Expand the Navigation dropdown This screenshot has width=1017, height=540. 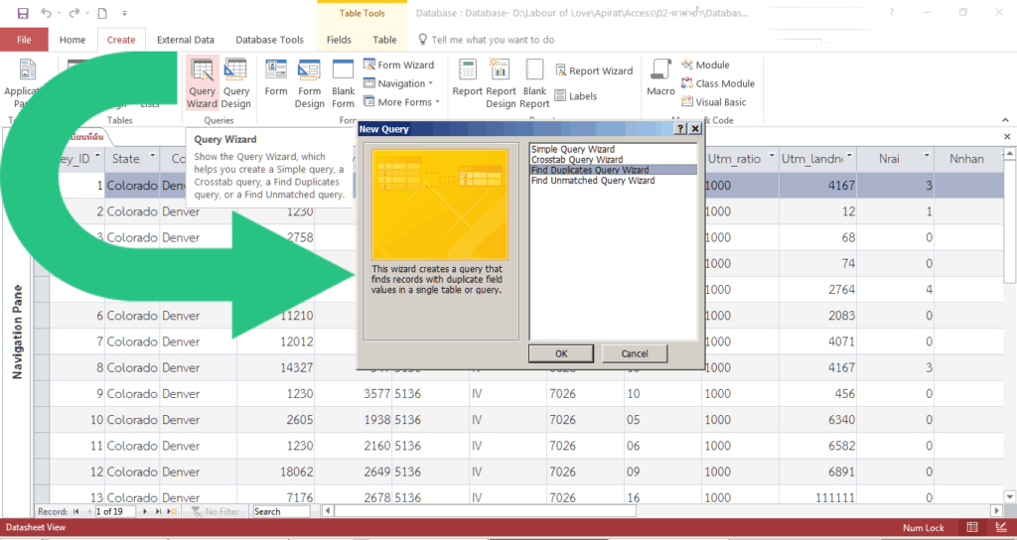401,83
